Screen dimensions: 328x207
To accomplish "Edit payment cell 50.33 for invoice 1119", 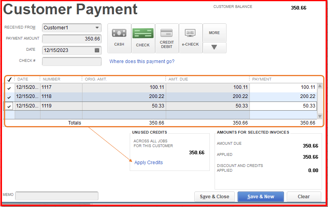I will pyautogui.click(x=283, y=106).
